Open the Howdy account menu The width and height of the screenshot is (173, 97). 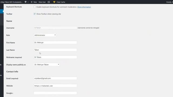click(169, 2)
